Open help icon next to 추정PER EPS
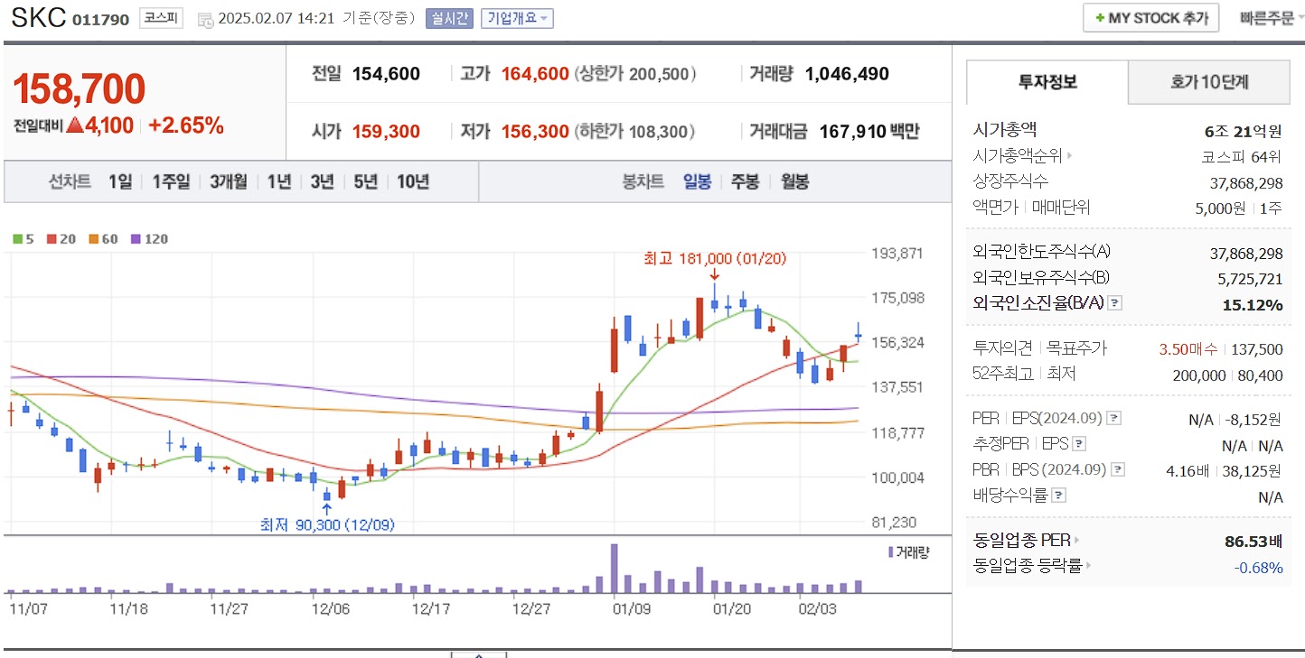This screenshot has width=1305, height=658. pyautogui.click(x=1079, y=444)
